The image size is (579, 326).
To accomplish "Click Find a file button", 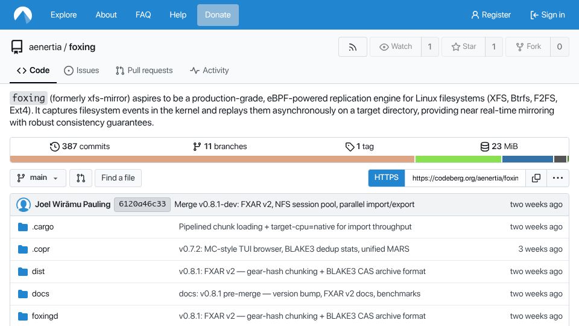I will pos(118,178).
